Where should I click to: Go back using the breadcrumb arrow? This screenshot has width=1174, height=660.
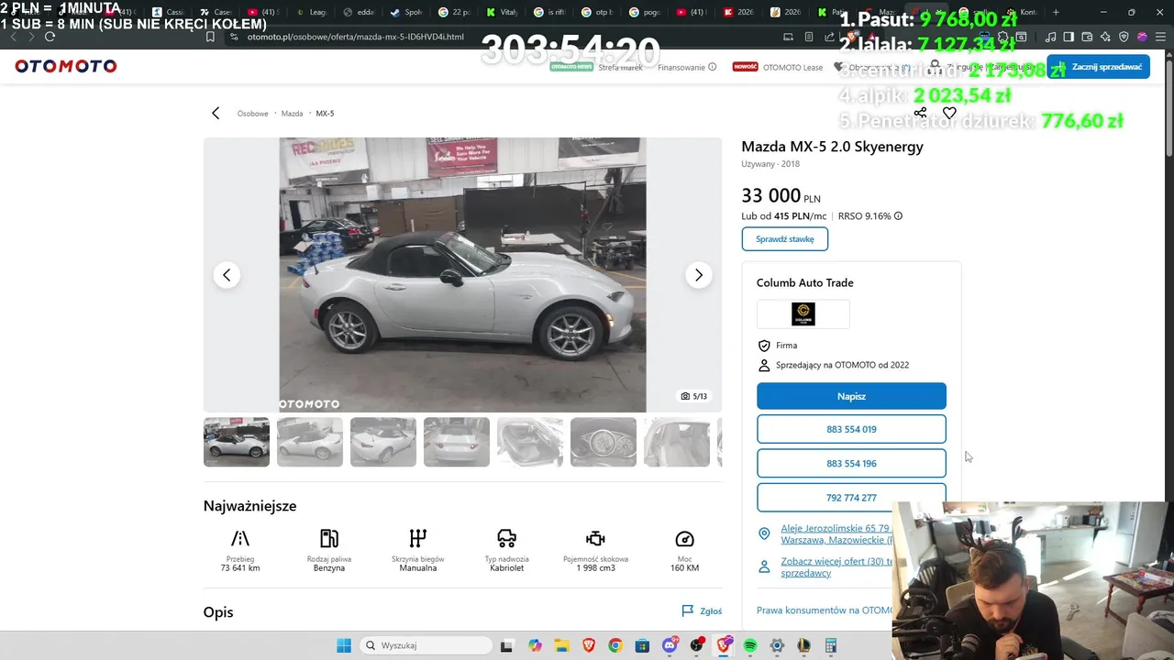click(216, 114)
